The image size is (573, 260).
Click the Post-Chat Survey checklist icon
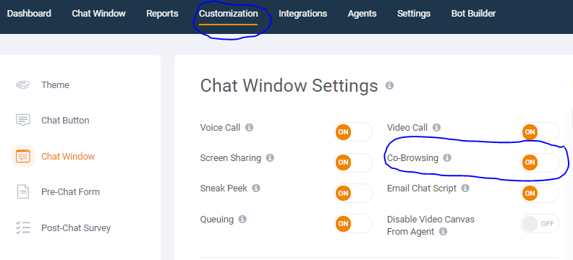tap(23, 227)
